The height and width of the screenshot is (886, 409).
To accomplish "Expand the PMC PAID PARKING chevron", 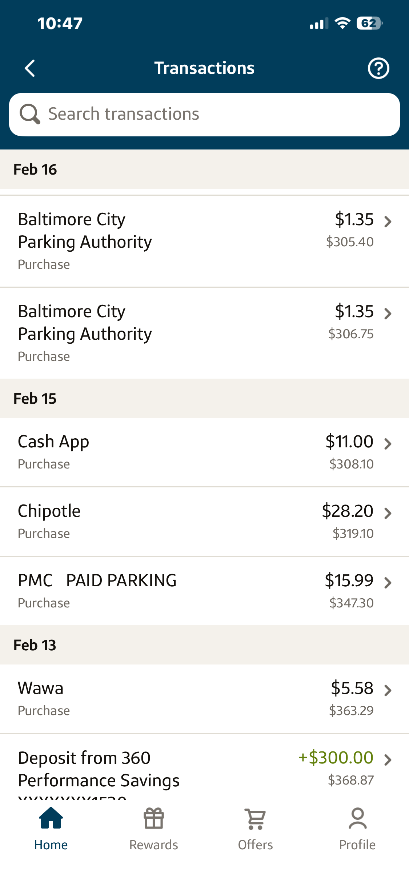I will coord(388,582).
